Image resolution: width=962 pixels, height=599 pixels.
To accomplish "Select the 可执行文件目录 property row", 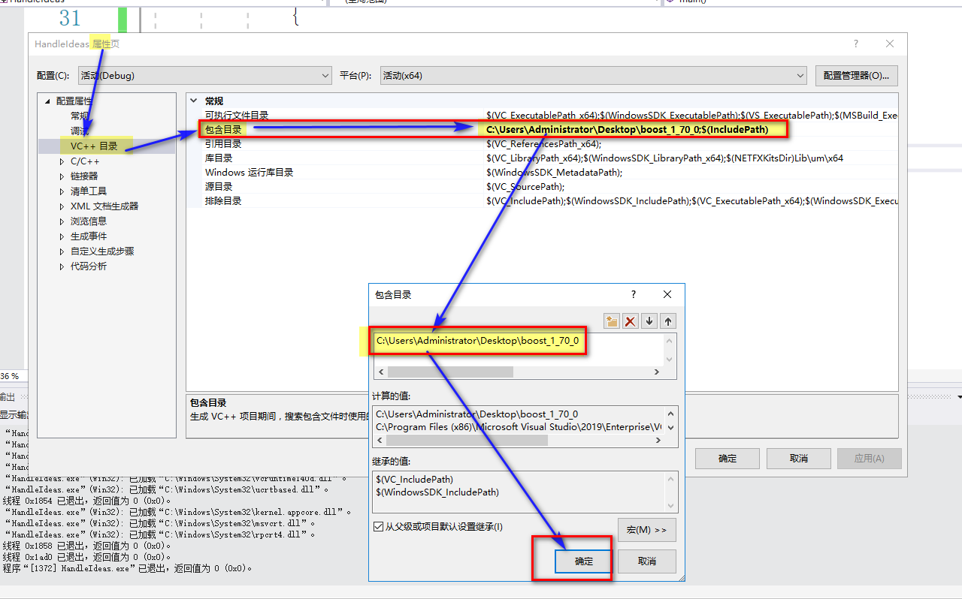I will point(542,116).
